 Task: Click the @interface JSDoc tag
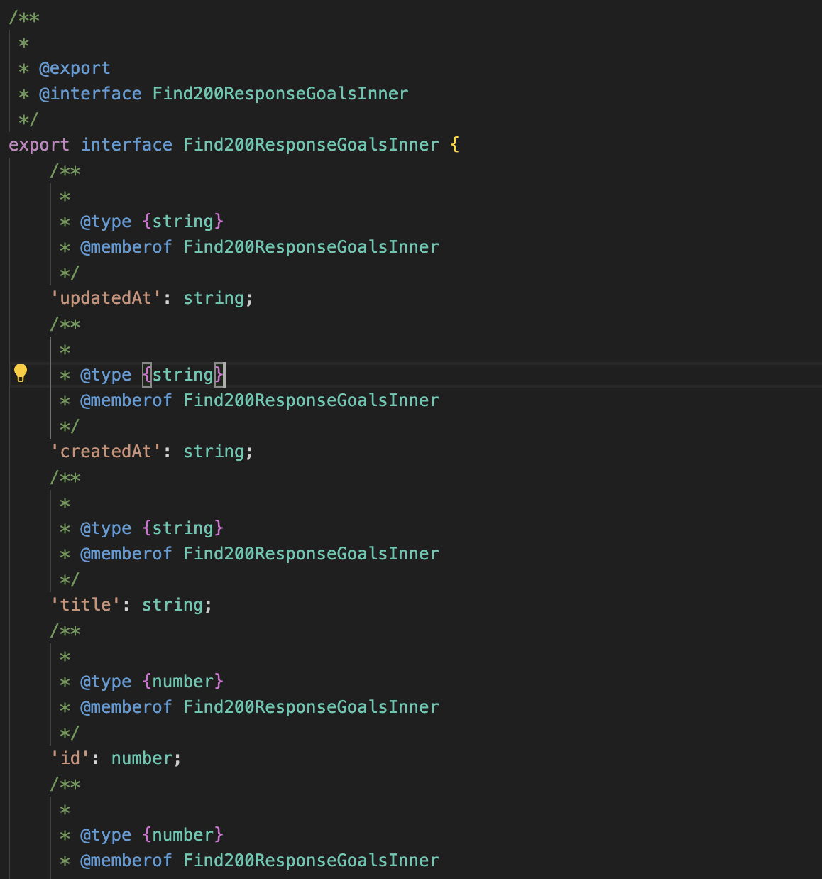[90, 94]
